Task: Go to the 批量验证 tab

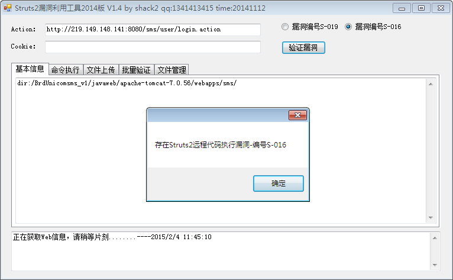Action: [137, 70]
